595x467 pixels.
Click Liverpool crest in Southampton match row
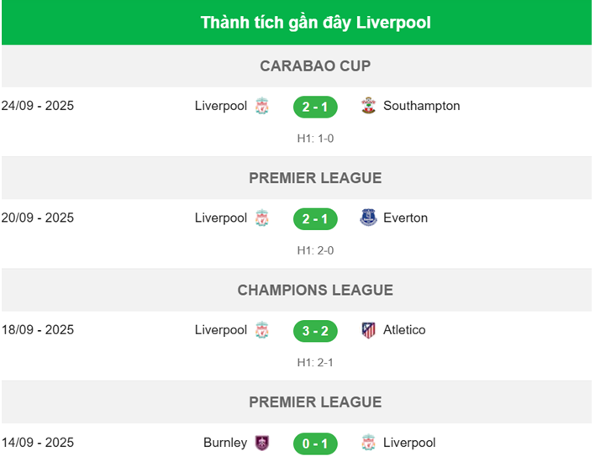tap(262, 107)
